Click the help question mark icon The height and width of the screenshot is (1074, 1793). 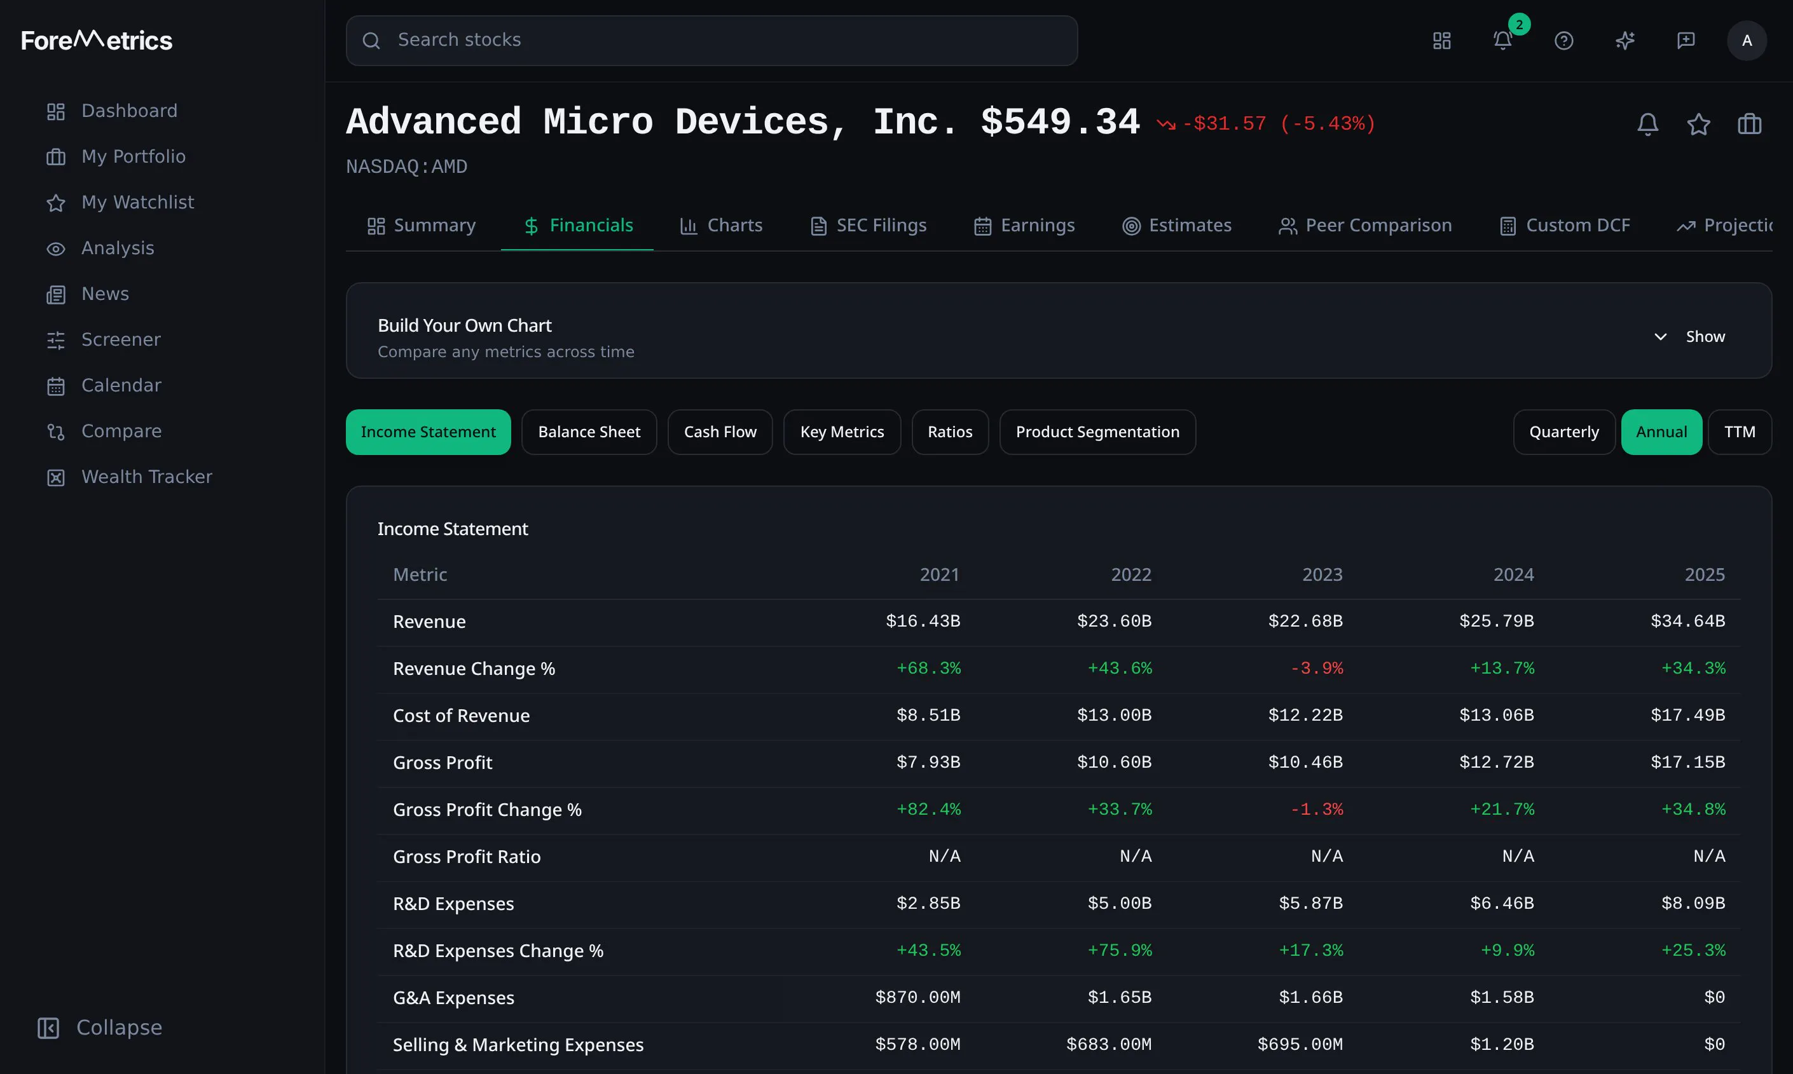click(x=1563, y=41)
